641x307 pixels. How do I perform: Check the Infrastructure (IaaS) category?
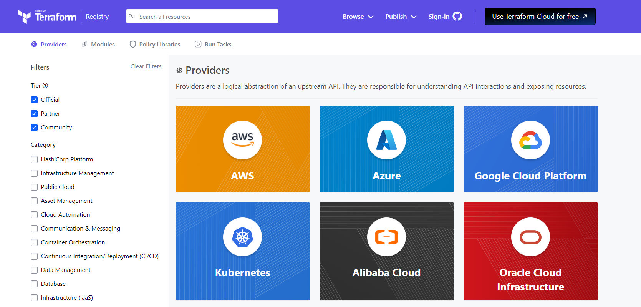[x=34, y=298]
